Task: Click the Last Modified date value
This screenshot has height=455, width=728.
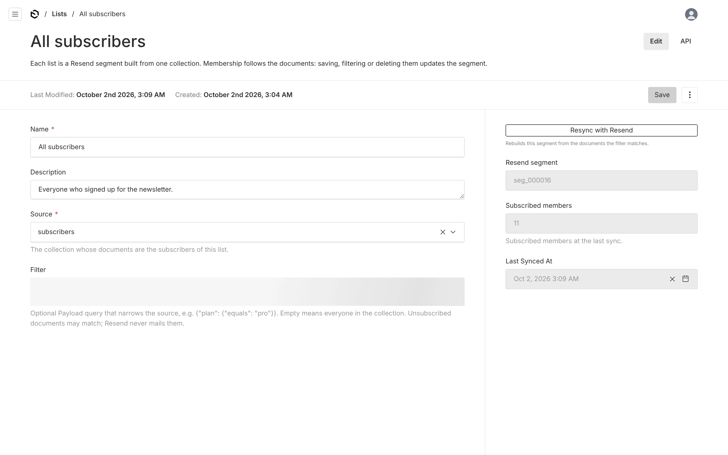Action: tap(121, 95)
